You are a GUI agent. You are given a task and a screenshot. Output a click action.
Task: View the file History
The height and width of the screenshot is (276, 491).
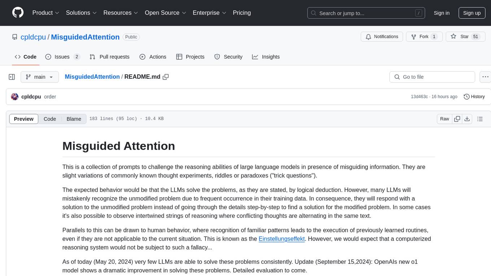[474, 96]
